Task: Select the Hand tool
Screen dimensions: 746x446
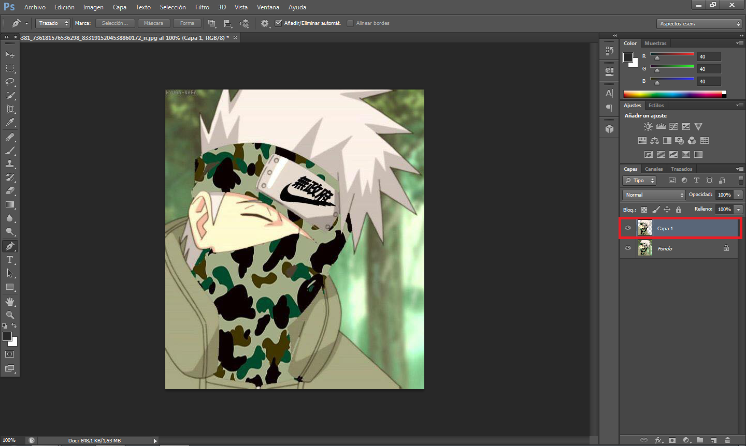Action: tap(10, 302)
